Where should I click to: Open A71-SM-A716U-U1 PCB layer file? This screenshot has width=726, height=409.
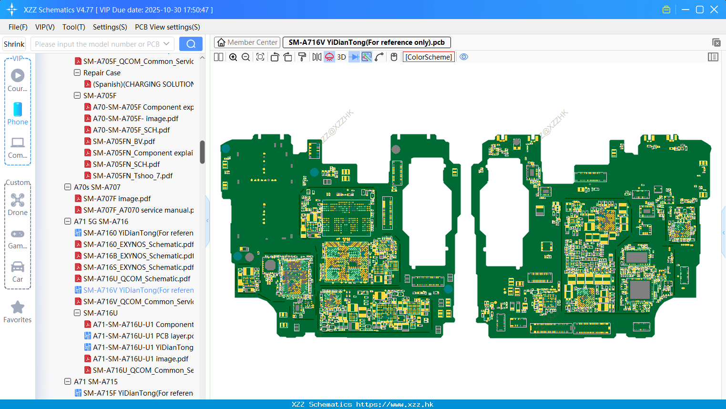(x=143, y=336)
